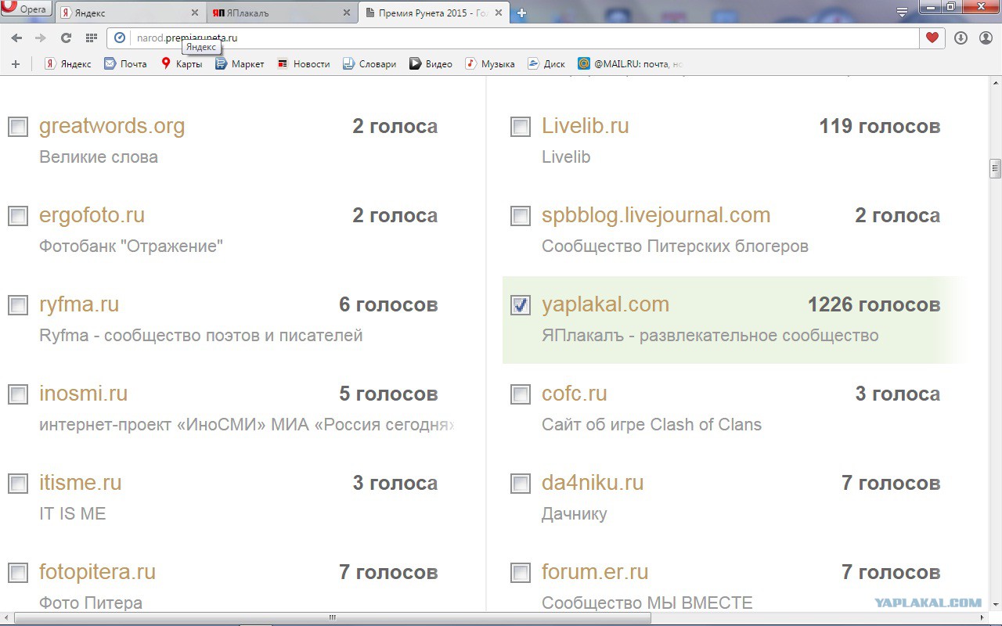Close the Премия Рунета 2015 tab
Viewport: 1002px width, 626px height.
[x=499, y=13]
